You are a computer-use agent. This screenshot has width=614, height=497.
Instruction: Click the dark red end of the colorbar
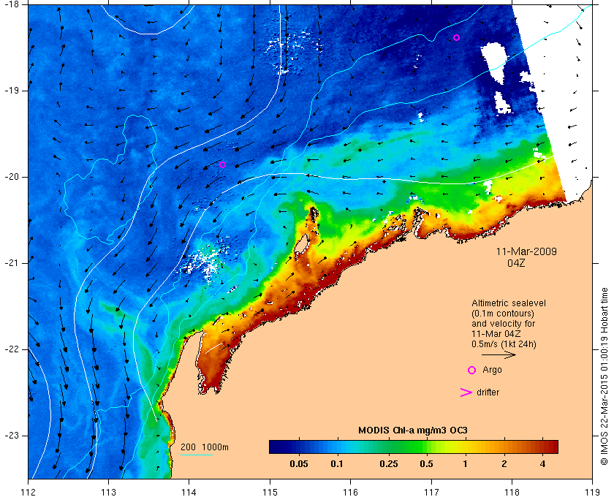(551, 447)
